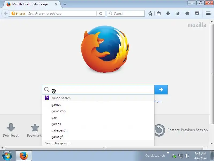Viewport: 214px width, 161px height.
Task: Click the start page search input containing ga
Action: tap(98, 90)
